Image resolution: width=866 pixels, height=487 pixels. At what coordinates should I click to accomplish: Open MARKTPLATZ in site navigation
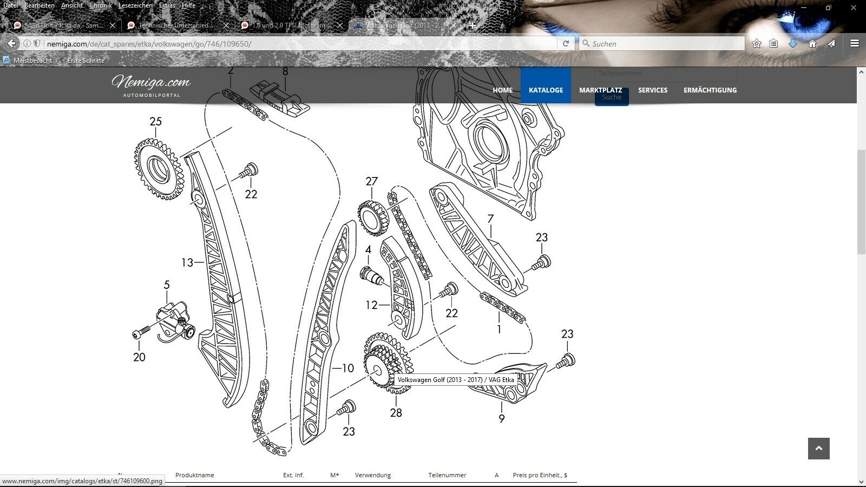[600, 90]
